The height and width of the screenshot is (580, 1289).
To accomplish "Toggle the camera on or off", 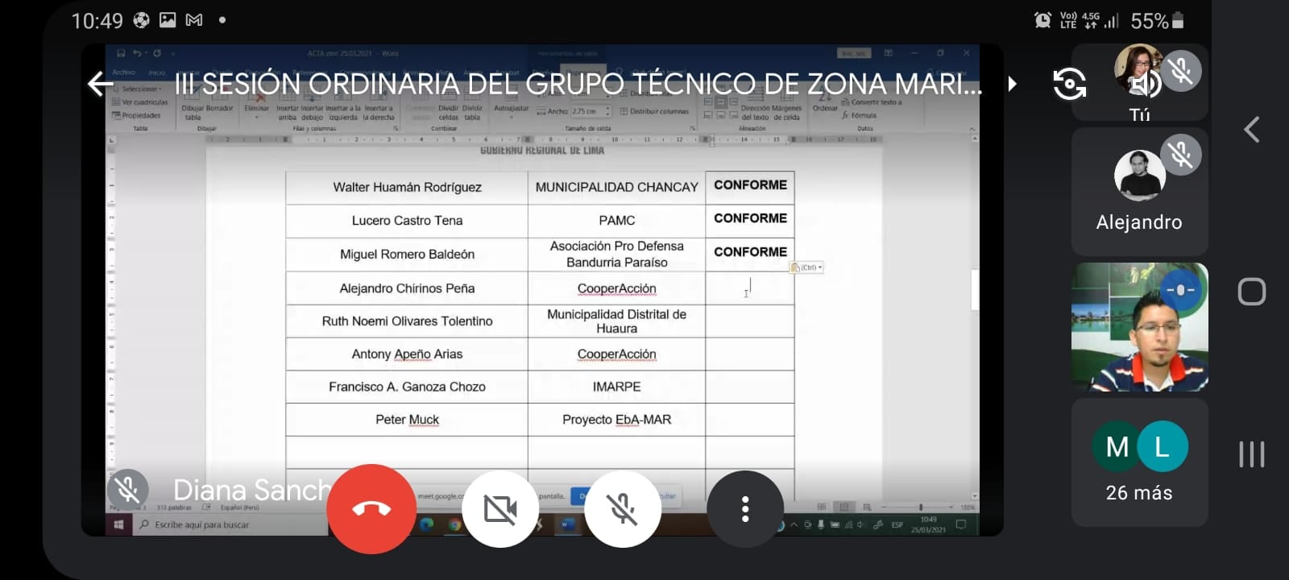I will pyautogui.click(x=500, y=509).
